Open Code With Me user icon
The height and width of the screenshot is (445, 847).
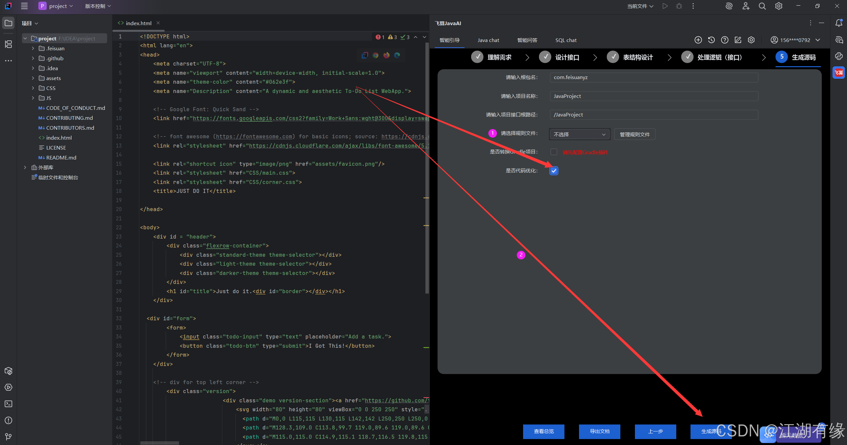[746, 6]
